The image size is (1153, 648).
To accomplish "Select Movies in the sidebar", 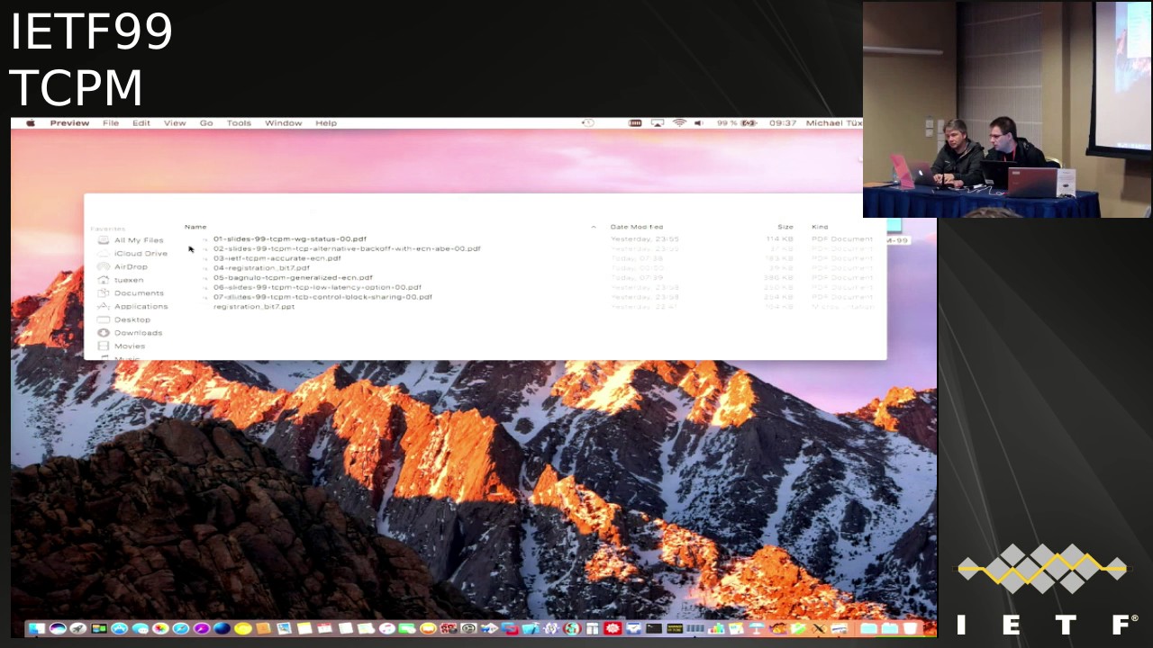I will 129,346.
